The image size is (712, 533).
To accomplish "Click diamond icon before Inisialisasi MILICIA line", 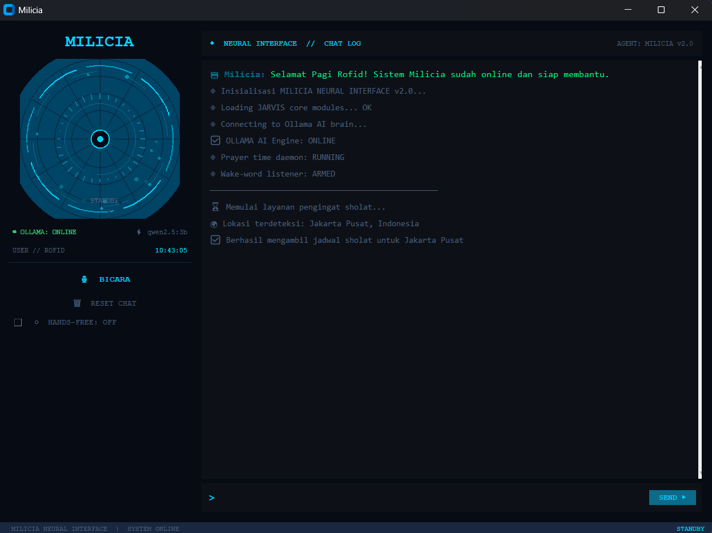I will (214, 91).
